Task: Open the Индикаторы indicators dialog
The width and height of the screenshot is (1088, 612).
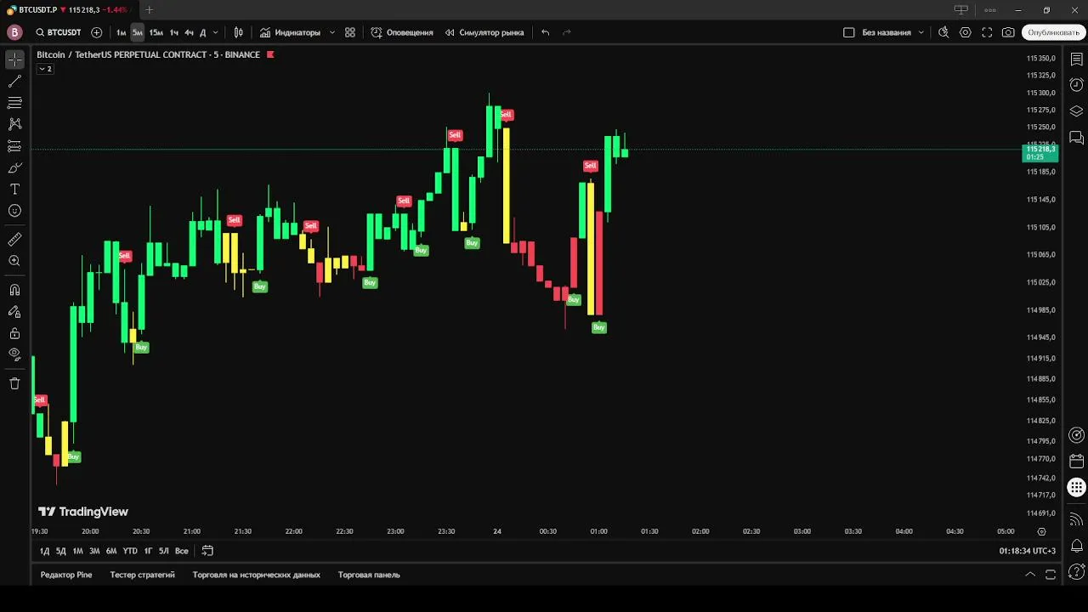Action: (x=290, y=32)
